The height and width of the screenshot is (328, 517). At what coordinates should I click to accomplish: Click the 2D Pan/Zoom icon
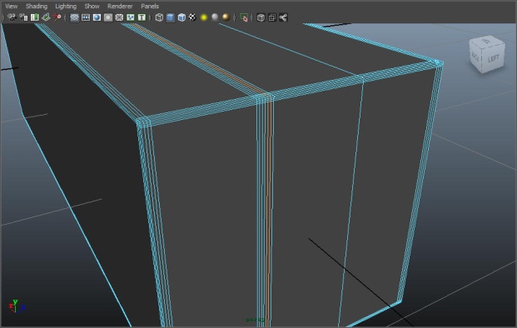pyautogui.click(x=57, y=17)
